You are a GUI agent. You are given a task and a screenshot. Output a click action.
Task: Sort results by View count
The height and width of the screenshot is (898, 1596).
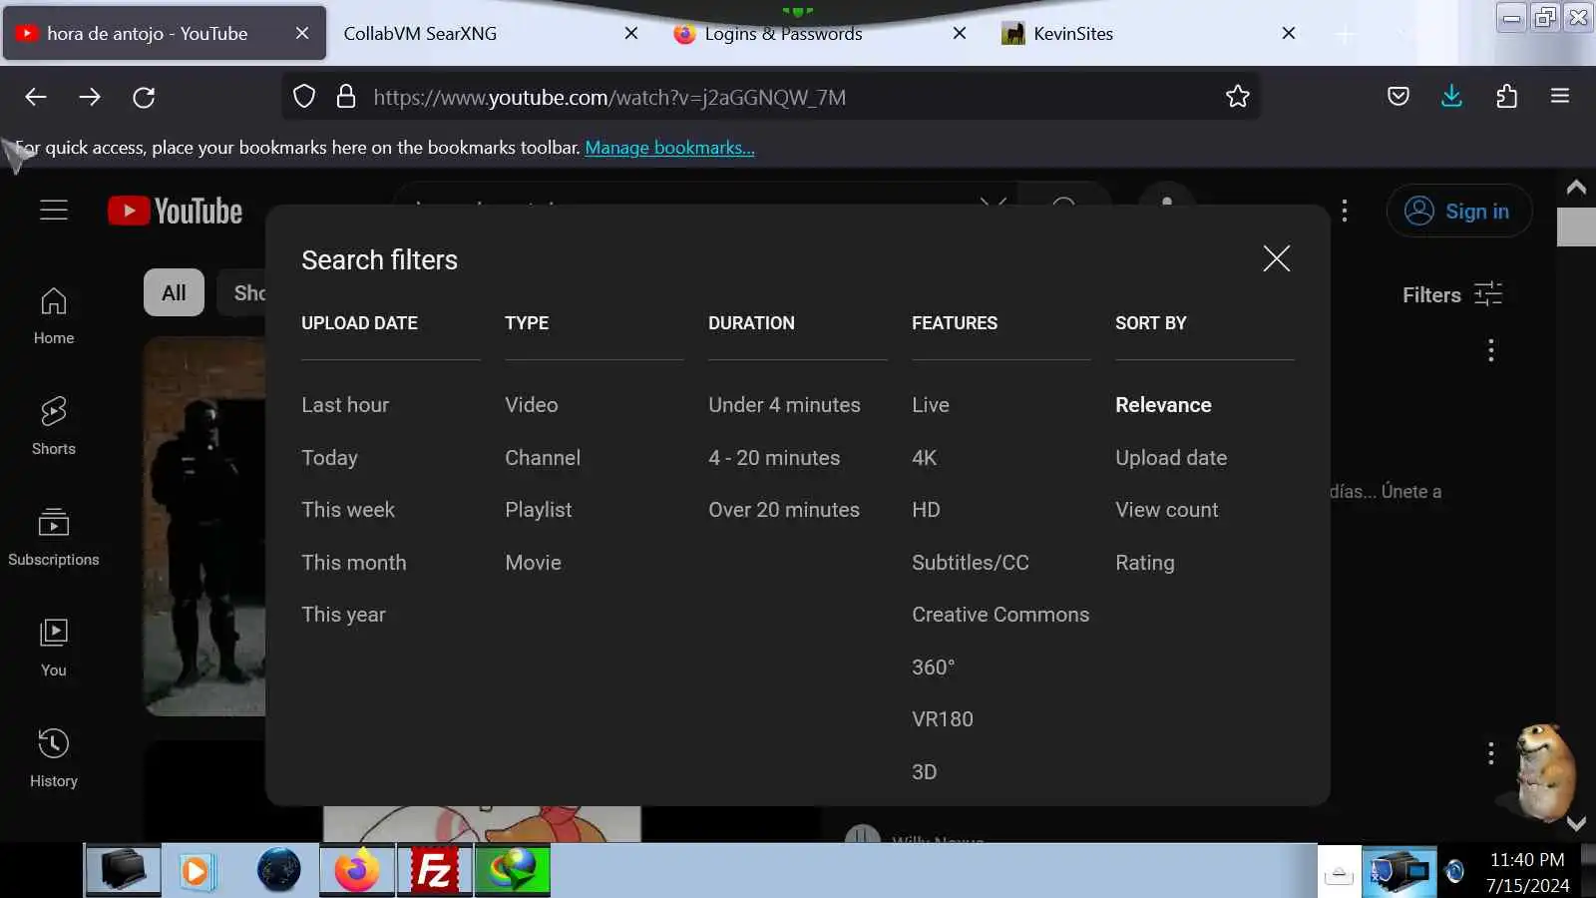[1166, 510]
